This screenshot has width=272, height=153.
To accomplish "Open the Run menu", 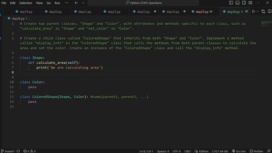I will click(57, 3).
